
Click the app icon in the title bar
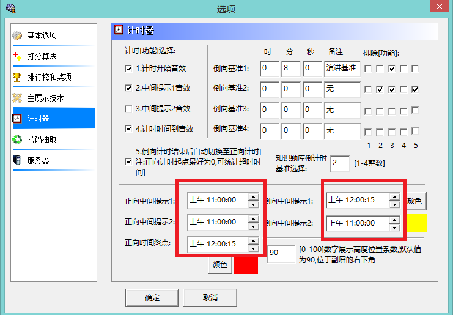(10, 9)
